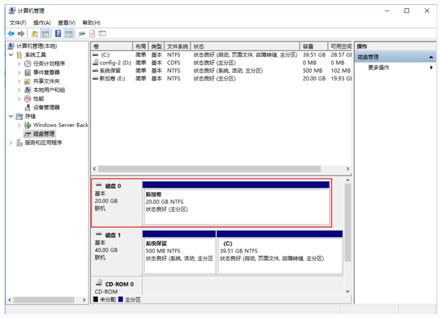This screenshot has height=318, width=440.
Task: Toggle the action pane toolbar icon
Action: point(69,34)
